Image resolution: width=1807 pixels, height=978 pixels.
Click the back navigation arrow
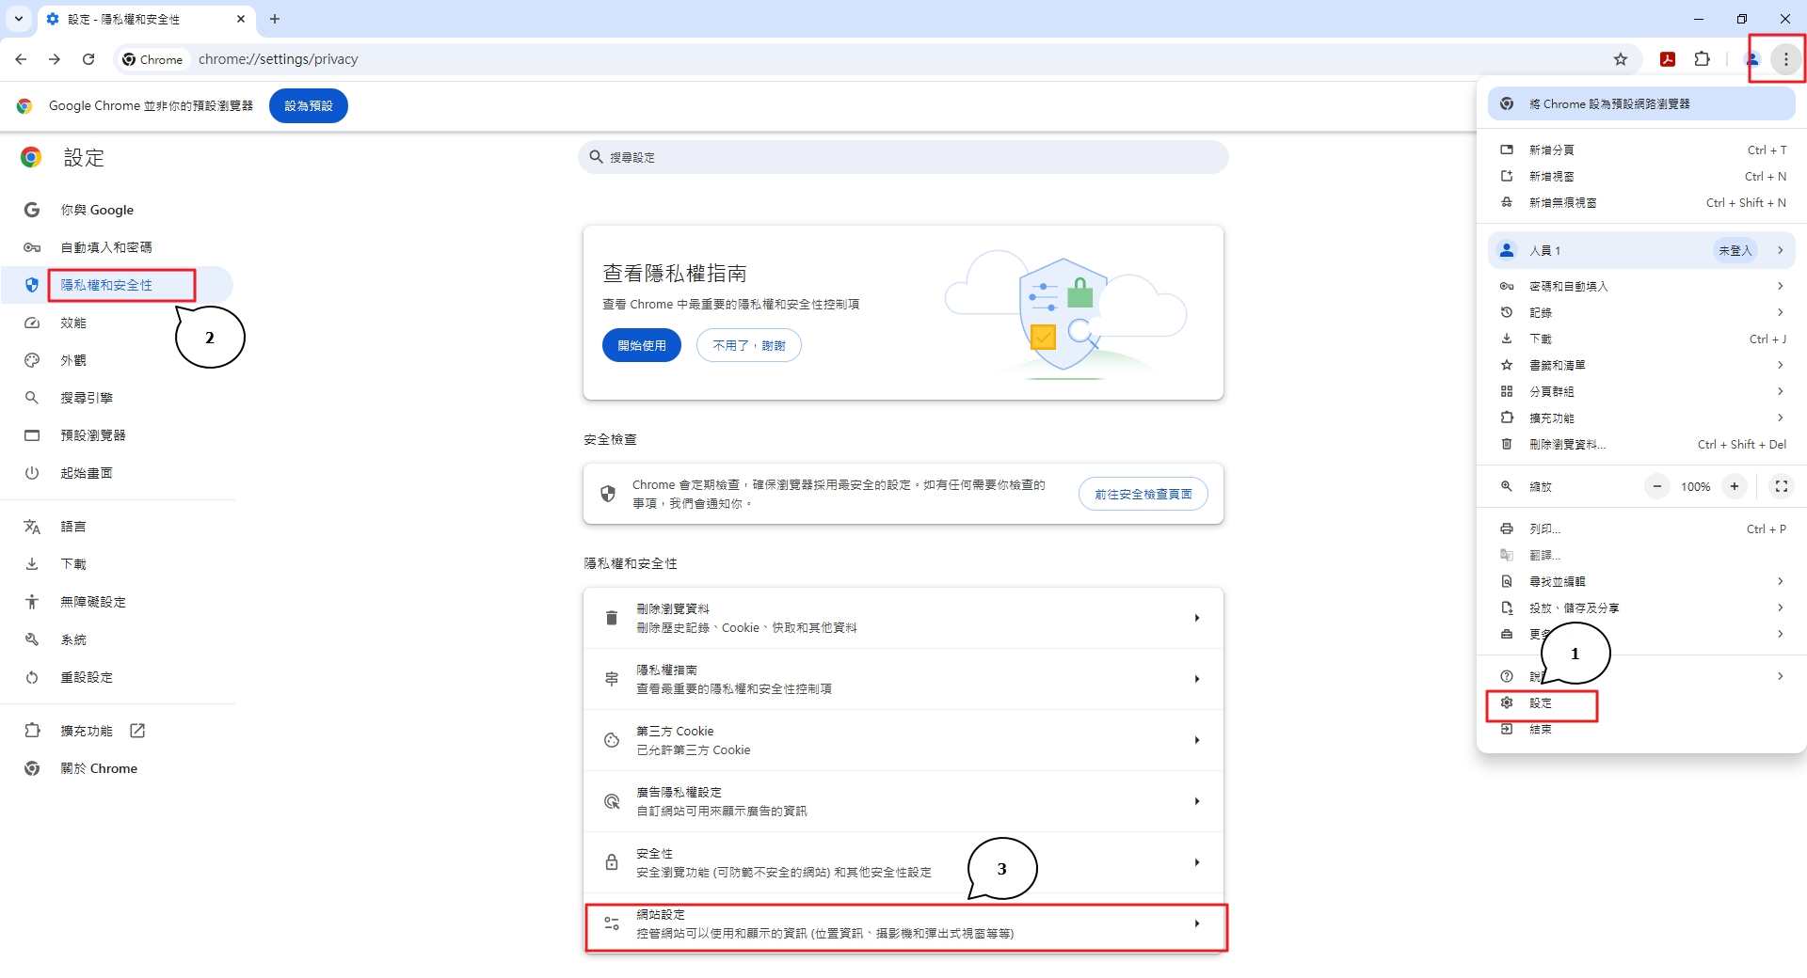pyautogui.click(x=21, y=59)
